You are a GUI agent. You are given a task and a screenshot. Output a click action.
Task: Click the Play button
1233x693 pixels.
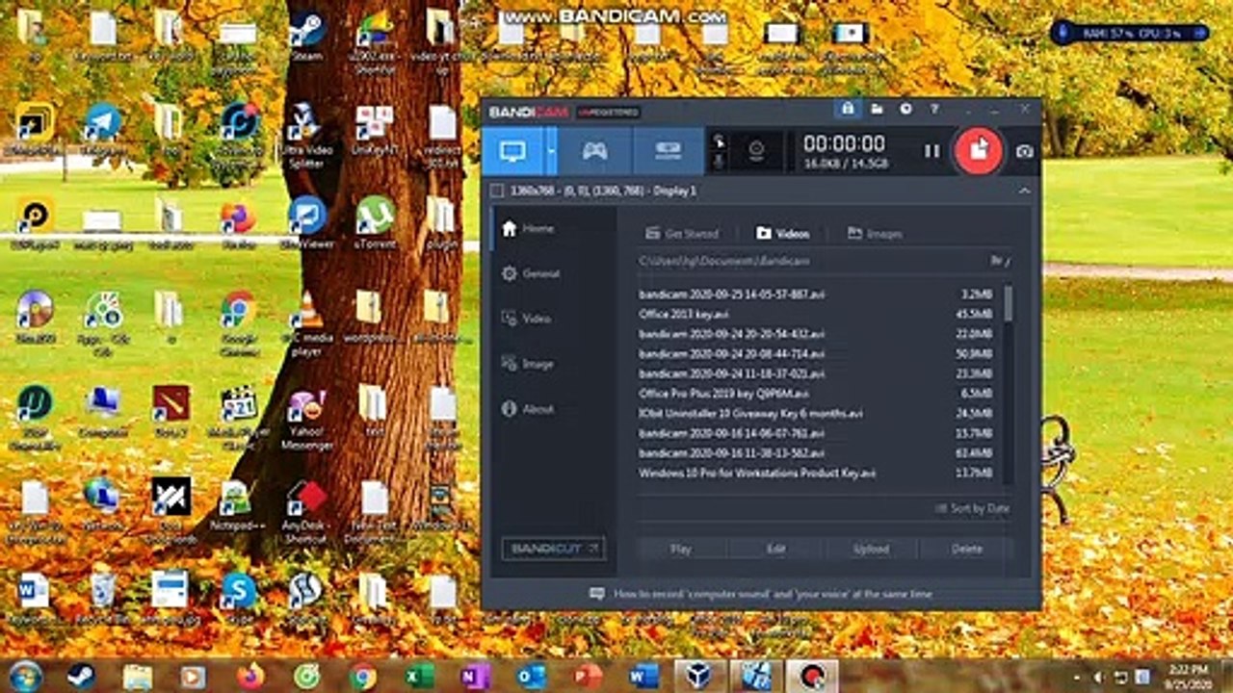pyautogui.click(x=681, y=549)
